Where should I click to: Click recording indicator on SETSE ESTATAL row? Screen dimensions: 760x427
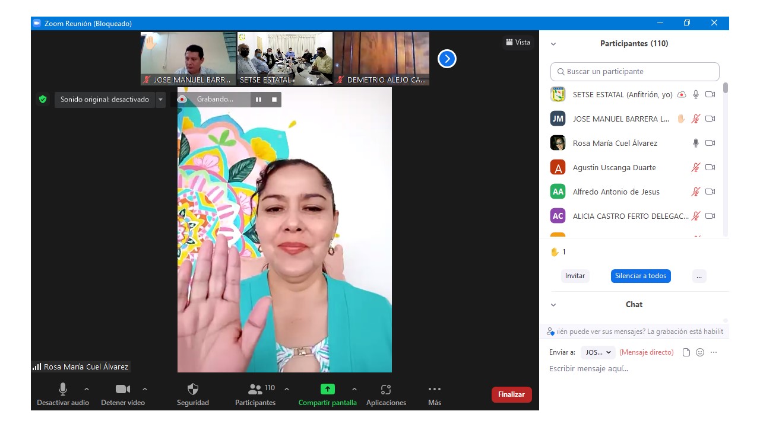click(682, 94)
